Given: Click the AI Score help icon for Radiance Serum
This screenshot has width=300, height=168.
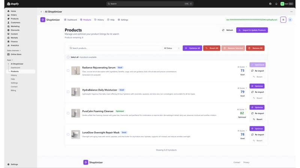Looking at the screenshot, I should [x=246, y=67].
